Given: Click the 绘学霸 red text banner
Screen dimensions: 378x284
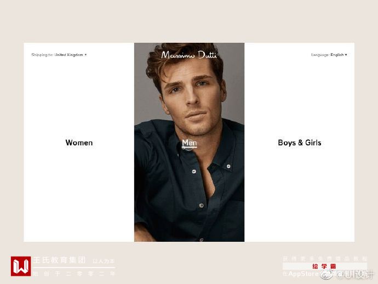Looking at the screenshot, I should 324,266.
